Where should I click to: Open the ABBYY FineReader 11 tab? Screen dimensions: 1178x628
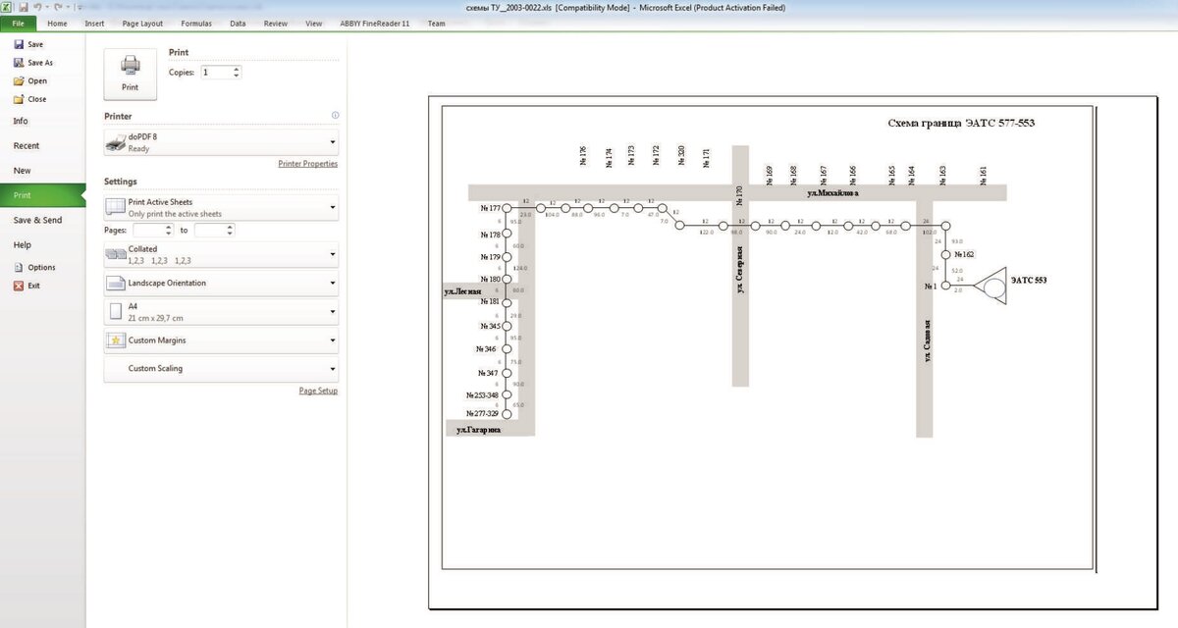(x=374, y=23)
